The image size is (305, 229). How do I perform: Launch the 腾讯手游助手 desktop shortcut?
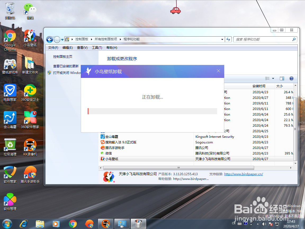(x=30, y=175)
